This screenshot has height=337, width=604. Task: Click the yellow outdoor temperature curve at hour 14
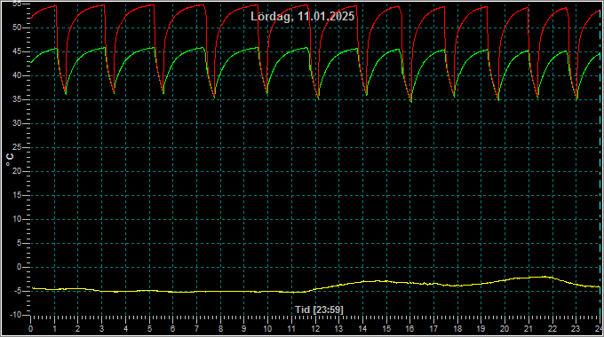pos(362,282)
